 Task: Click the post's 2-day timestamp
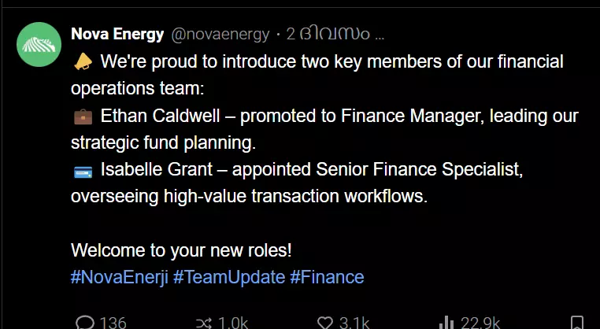point(324,34)
